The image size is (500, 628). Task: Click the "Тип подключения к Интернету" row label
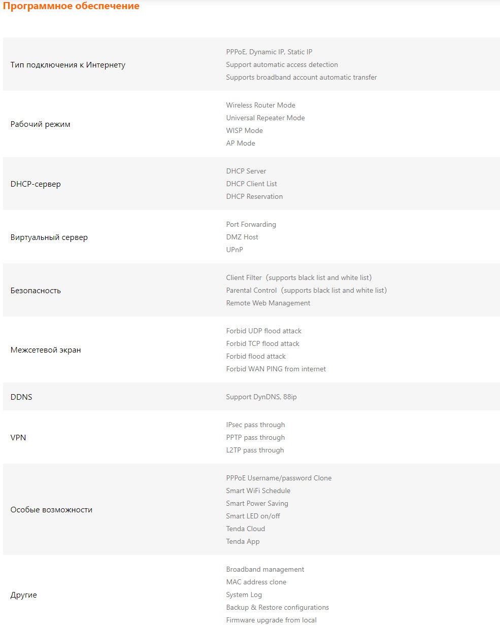click(x=68, y=65)
